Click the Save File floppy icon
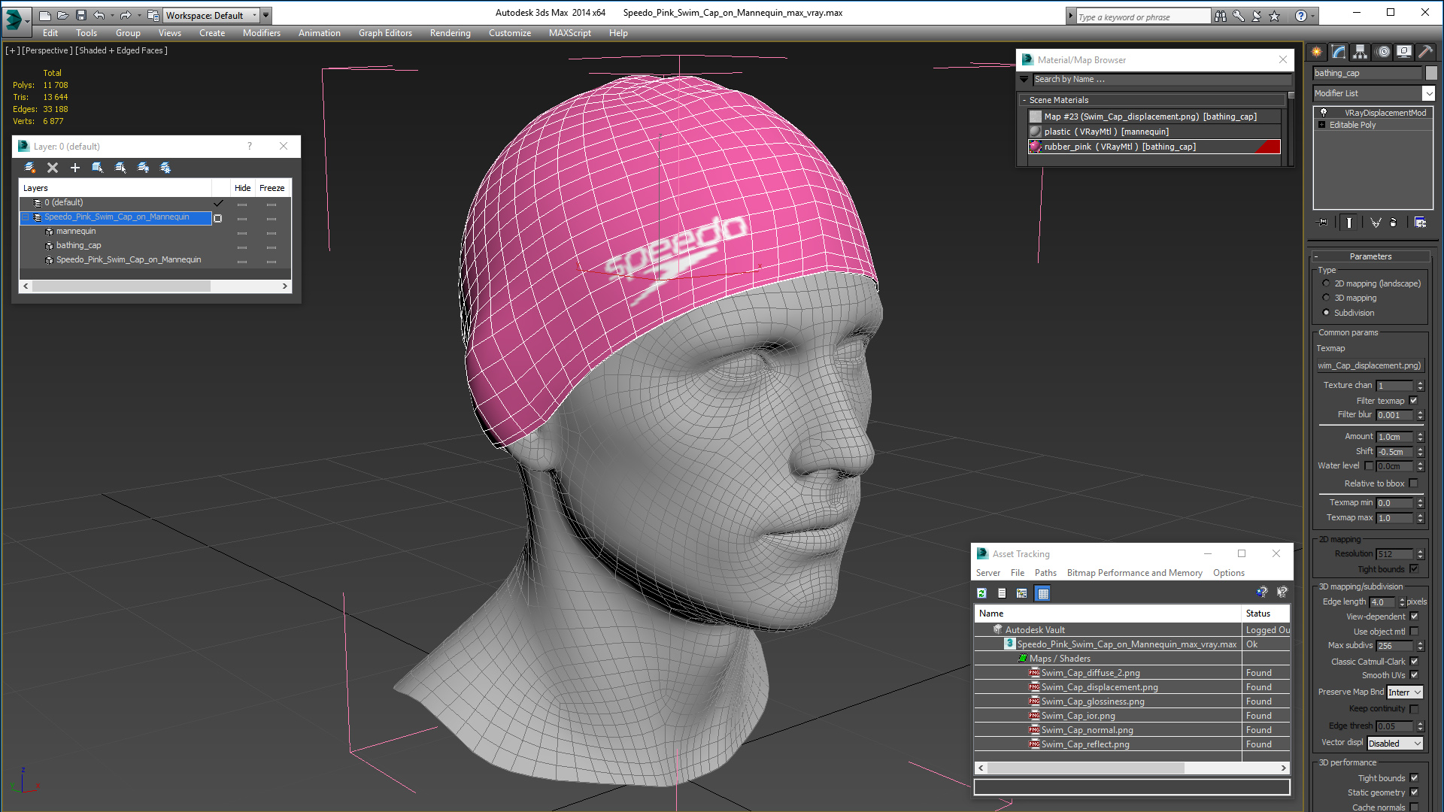 pos(81,15)
